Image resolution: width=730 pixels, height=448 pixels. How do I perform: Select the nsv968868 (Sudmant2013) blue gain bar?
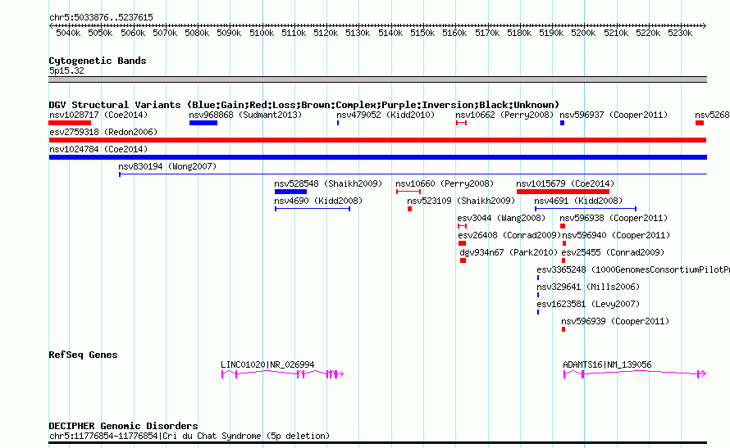(203, 123)
